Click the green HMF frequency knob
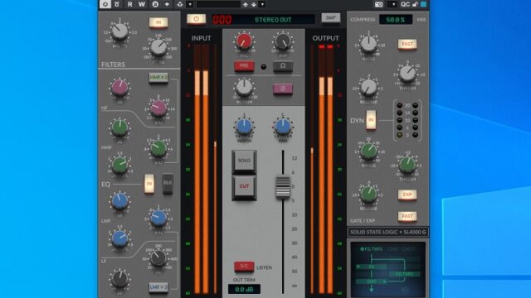Viewport: 531px width, 298px height. click(x=158, y=148)
